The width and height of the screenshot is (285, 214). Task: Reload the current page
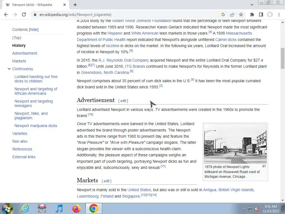(x=24, y=14)
